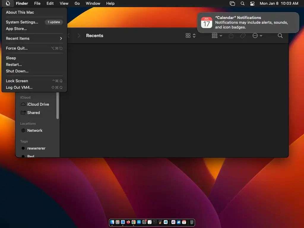Image resolution: width=304 pixels, height=228 pixels.
Task: Open the Edit menu
Action: 50,3
